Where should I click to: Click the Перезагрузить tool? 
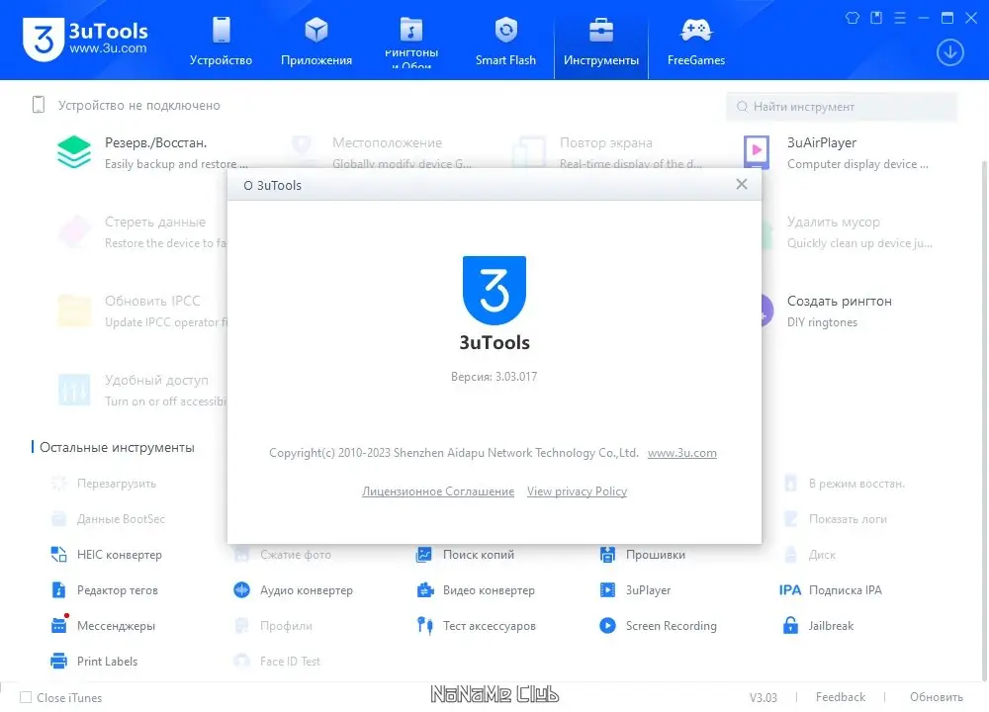104,484
